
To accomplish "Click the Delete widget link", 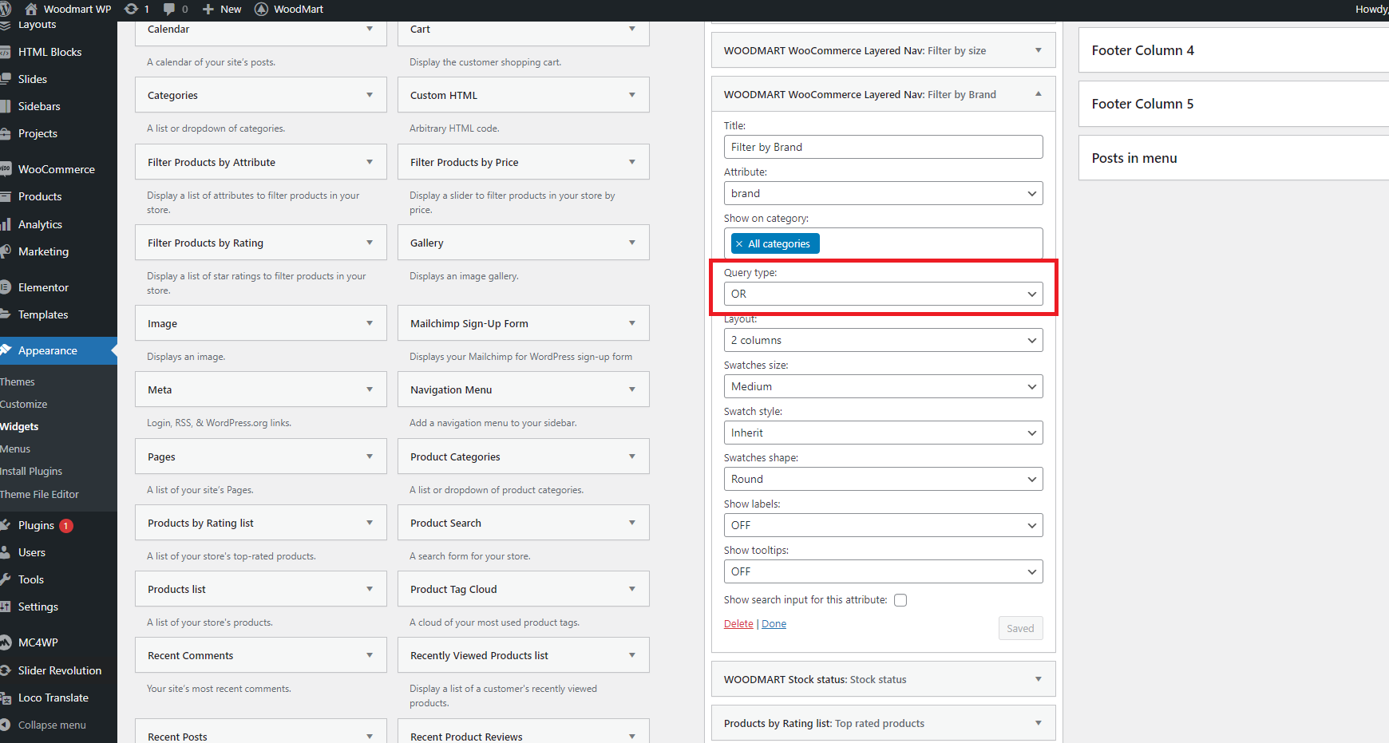I will pos(738,624).
